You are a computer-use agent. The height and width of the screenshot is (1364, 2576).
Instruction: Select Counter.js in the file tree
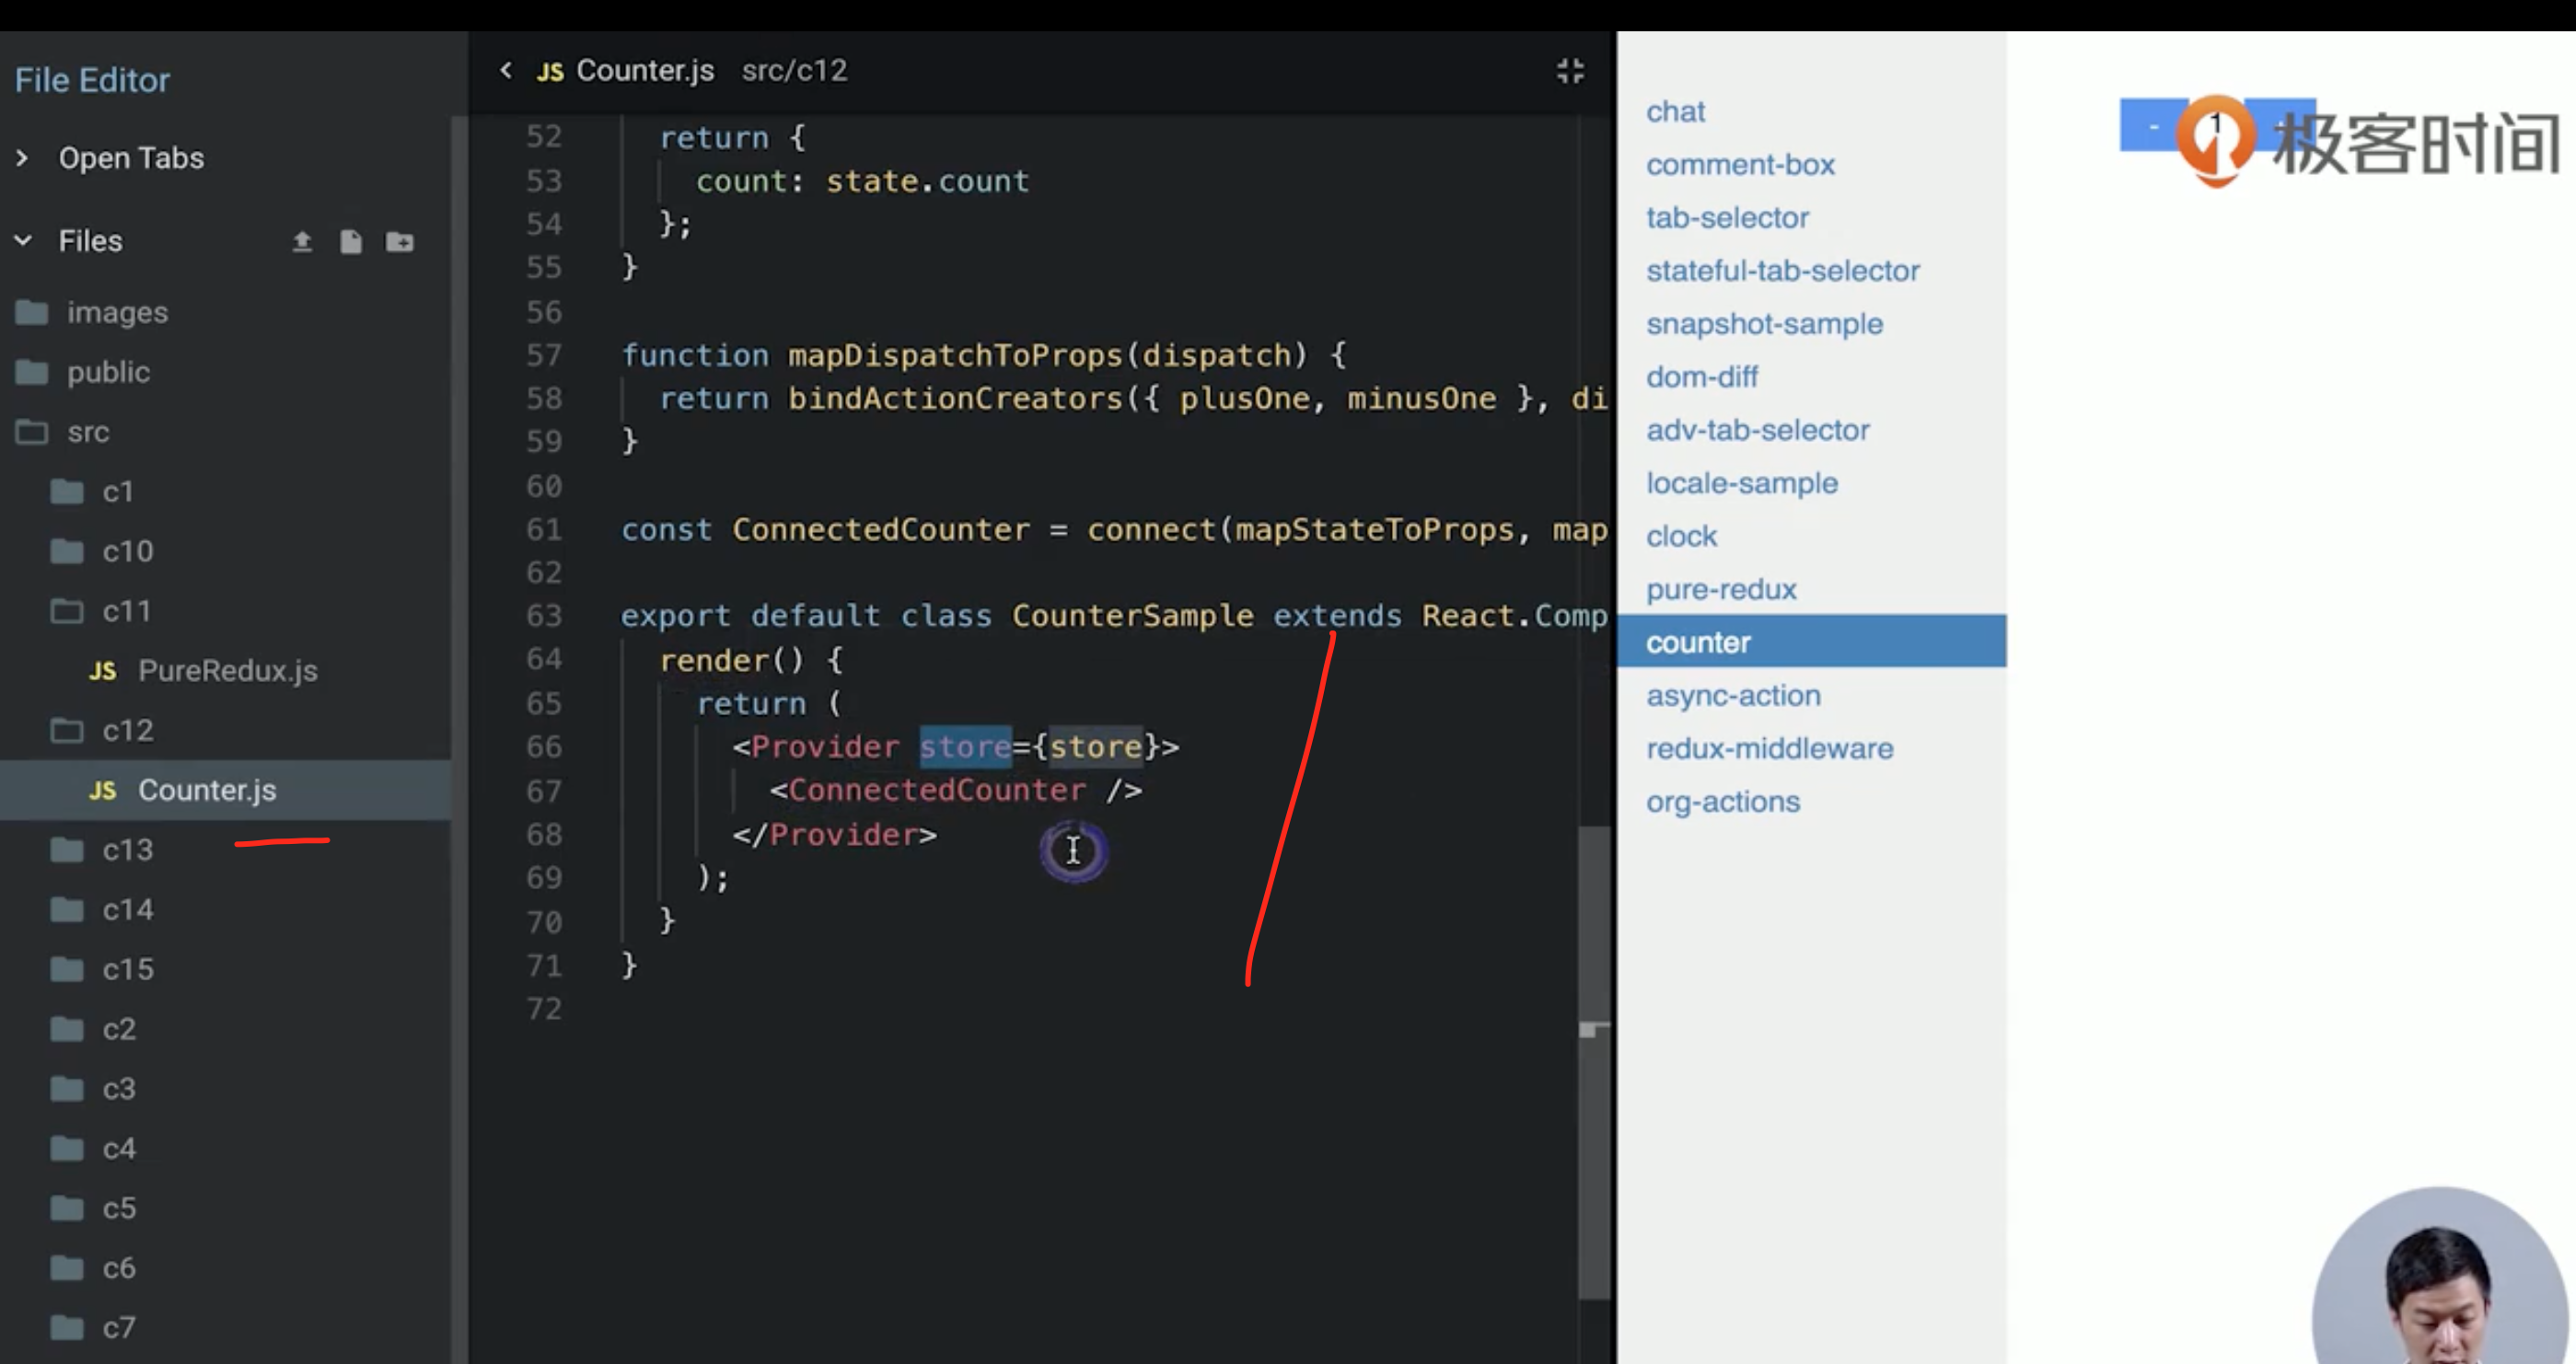(x=206, y=790)
